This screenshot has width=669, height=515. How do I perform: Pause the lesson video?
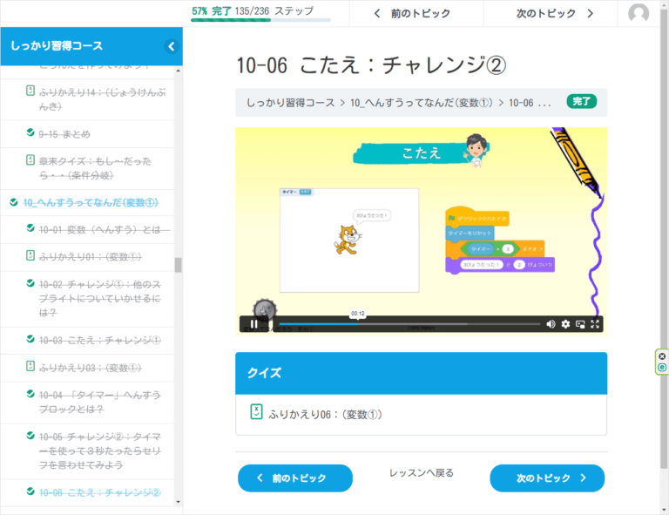tap(253, 324)
